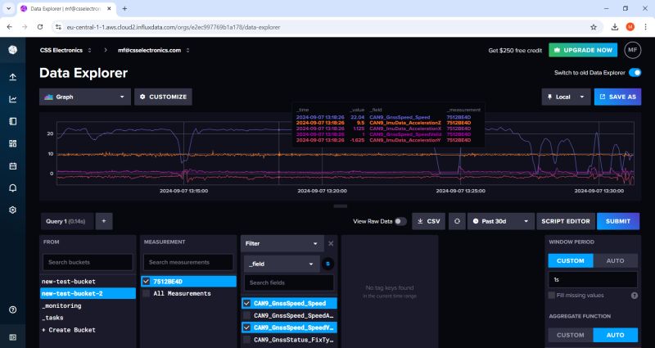Click UPGRADE NOW button
Screen dimensions: 655x348
[583, 50]
